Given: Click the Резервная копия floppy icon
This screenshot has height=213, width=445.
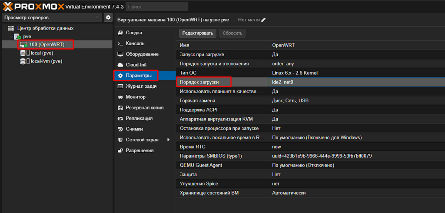Looking at the screenshot, I should point(120,108).
